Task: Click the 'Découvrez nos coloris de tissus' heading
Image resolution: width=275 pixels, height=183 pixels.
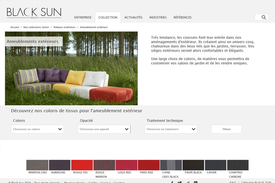Action: (x=76, y=111)
